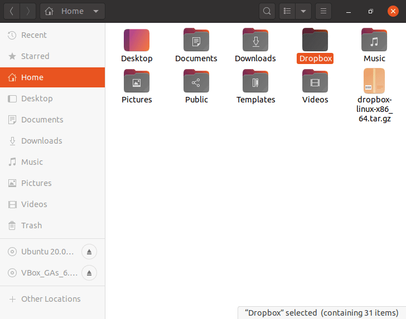Open the search magnifier in the header
This screenshot has width=406, height=319.
pyautogui.click(x=267, y=11)
